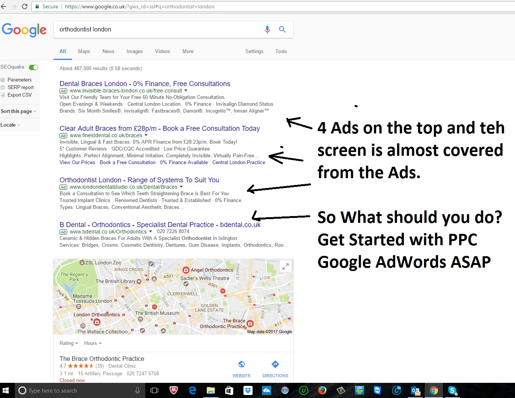Click the Angel Orthodontics map pin
Screen dimensions: 515x398
(x=186, y=270)
